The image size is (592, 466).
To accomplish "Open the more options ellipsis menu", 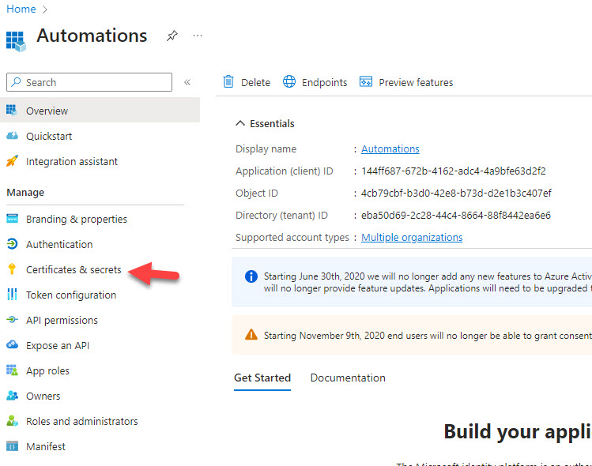I will pos(198,36).
